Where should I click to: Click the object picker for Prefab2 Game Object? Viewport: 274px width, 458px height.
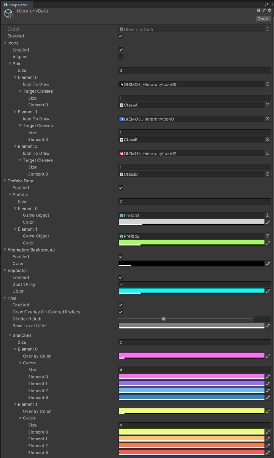(x=268, y=236)
